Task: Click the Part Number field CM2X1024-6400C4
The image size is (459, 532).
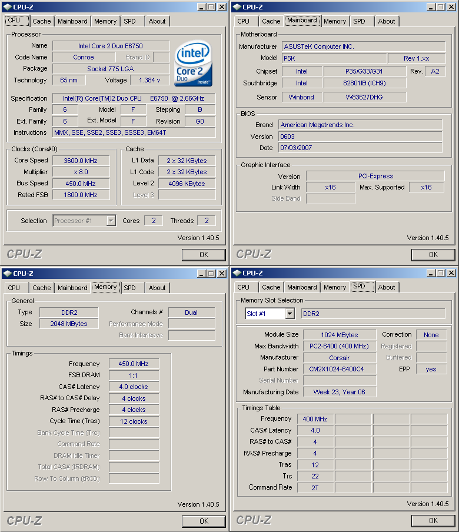Action: click(340, 369)
